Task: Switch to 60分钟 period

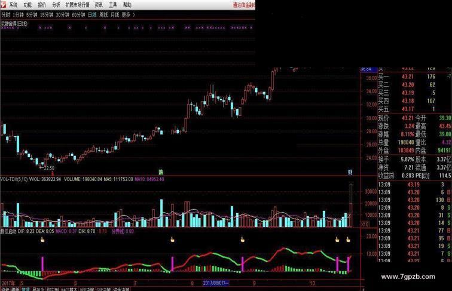Action: [x=78, y=15]
